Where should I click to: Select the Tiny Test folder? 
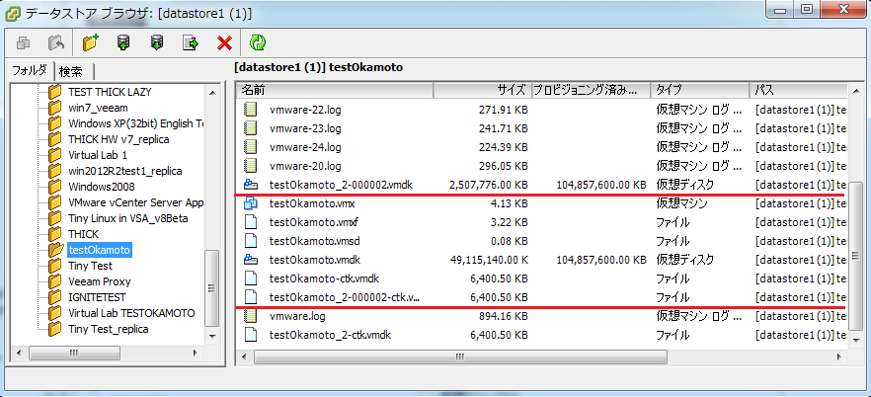pyautogui.click(x=90, y=266)
